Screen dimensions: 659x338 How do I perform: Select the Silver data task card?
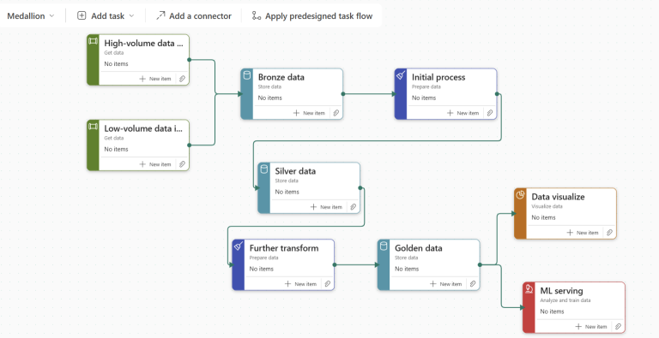[x=309, y=188]
